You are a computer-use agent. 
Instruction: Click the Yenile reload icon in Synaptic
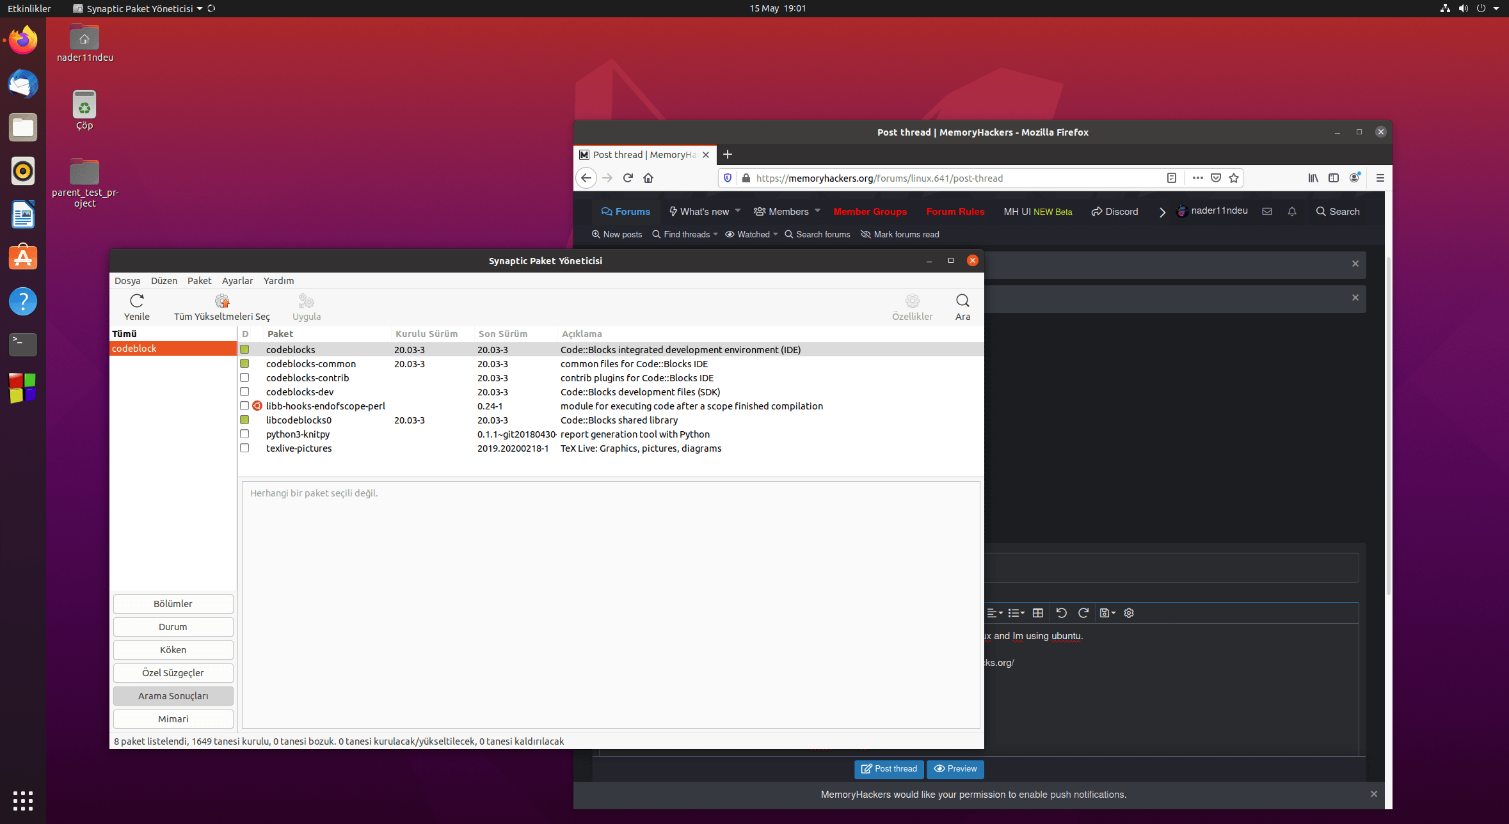(136, 301)
